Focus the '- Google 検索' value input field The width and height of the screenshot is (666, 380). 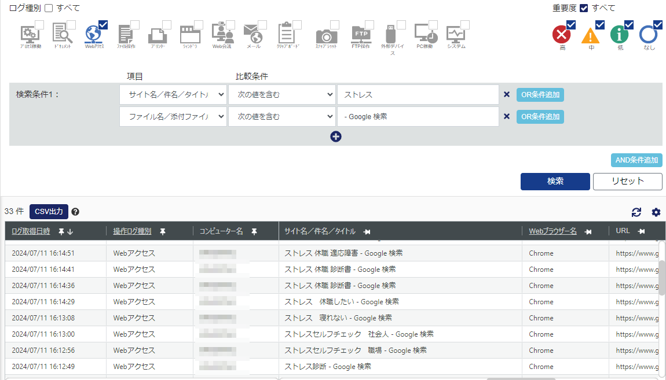[x=418, y=116]
